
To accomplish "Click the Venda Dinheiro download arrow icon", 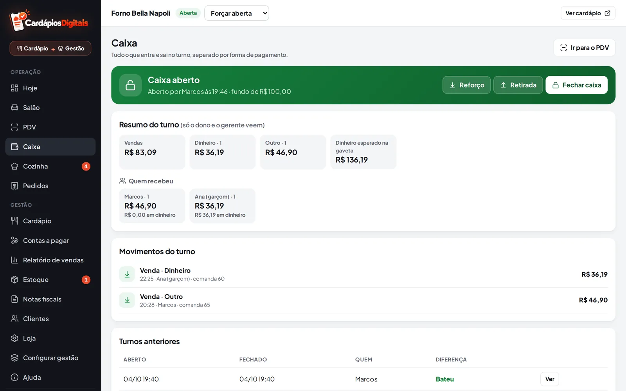I will point(127,274).
